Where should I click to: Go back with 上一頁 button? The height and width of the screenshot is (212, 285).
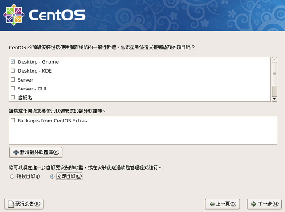pos(222,204)
